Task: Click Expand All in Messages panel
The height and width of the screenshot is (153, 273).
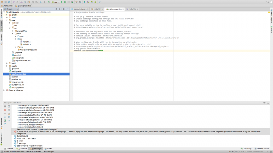Action: coord(9,106)
